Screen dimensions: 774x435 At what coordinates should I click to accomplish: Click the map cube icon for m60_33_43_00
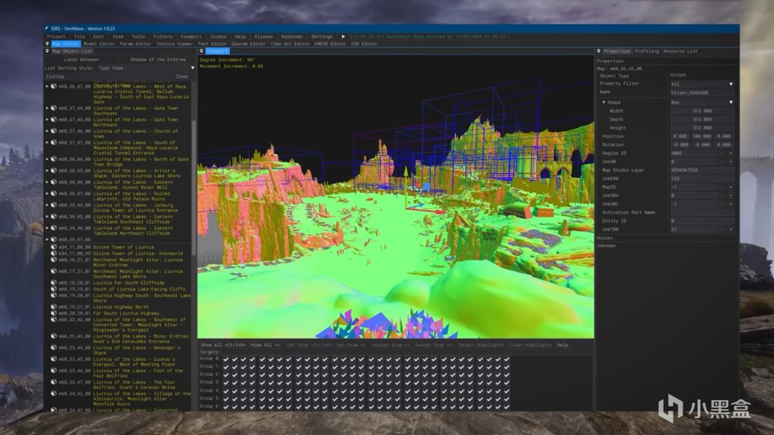(54, 337)
